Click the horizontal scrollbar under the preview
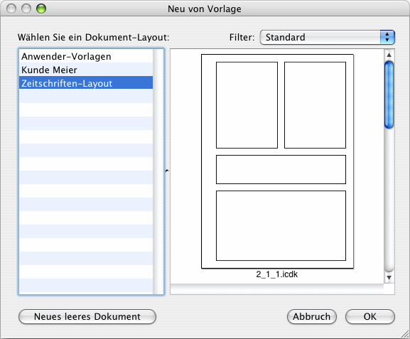 click(277, 289)
